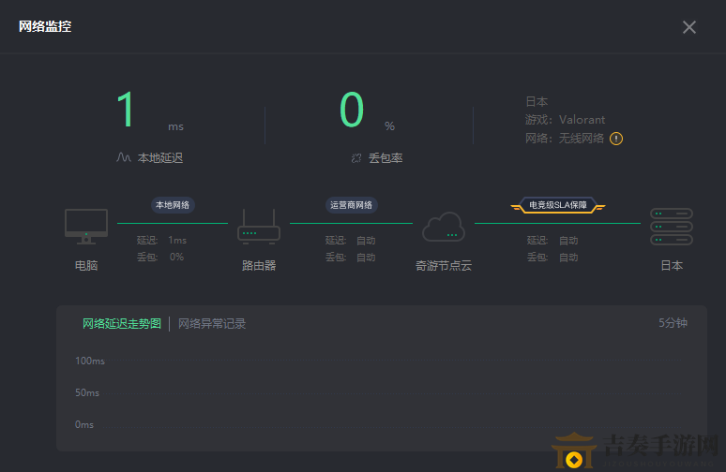Click the large 1 ms latency number
Image resolution: width=726 pixels, height=472 pixels.
point(126,110)
